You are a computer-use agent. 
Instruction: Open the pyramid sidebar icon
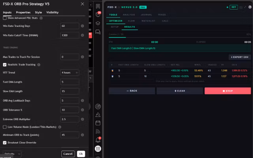coord(98,115)
